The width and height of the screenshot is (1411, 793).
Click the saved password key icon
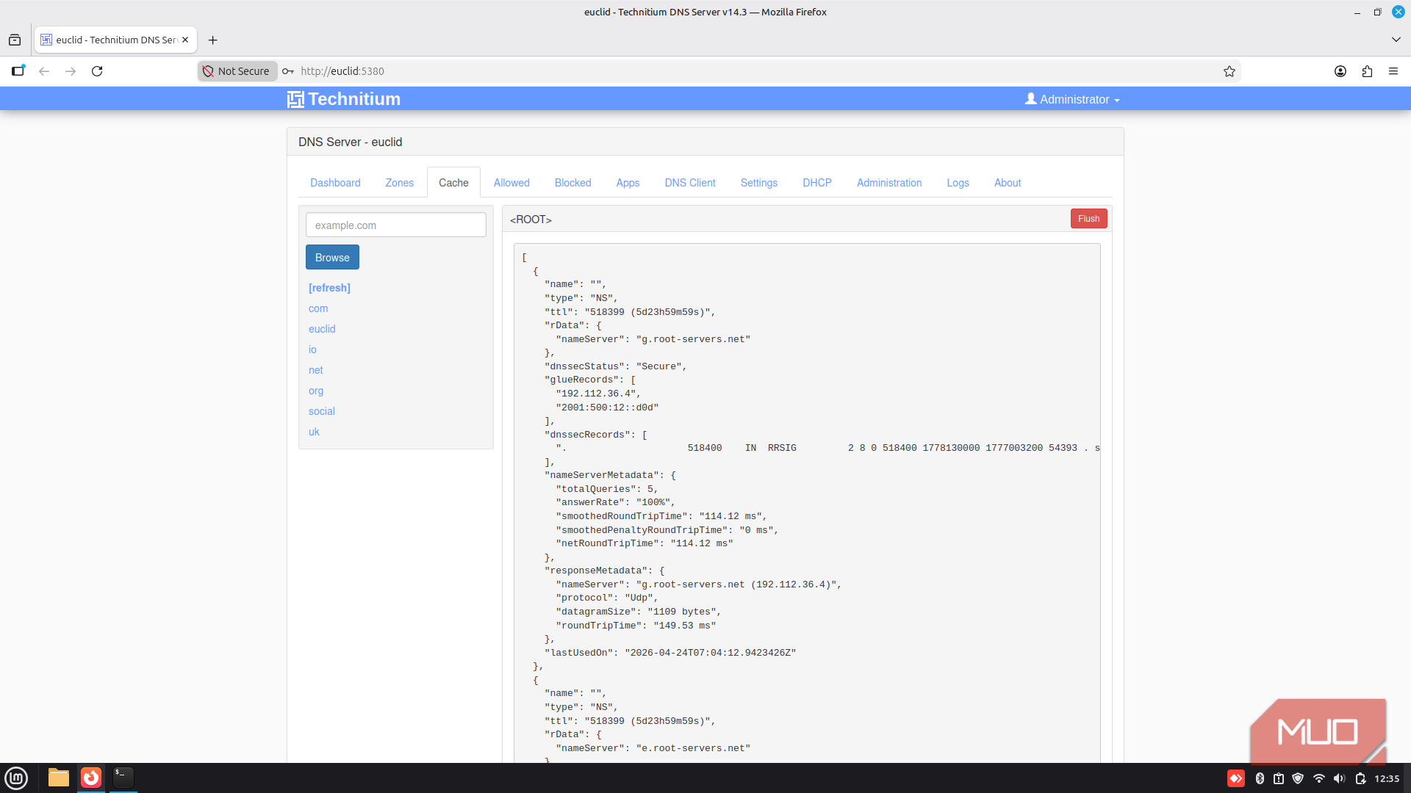288,71
